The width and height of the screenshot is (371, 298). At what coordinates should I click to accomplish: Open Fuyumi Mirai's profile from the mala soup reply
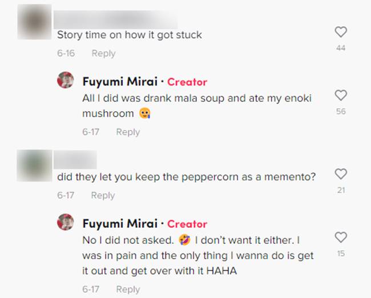[x=120, y=81]
